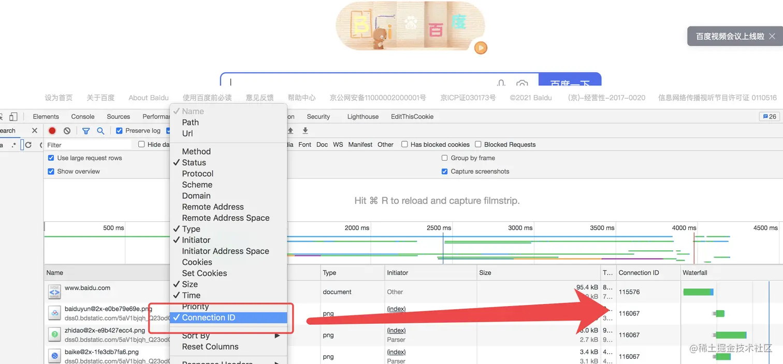Image resolution: width=783 pixels, height=364 pixels.
Task: Open the Security tab
Action: point(318,117)
